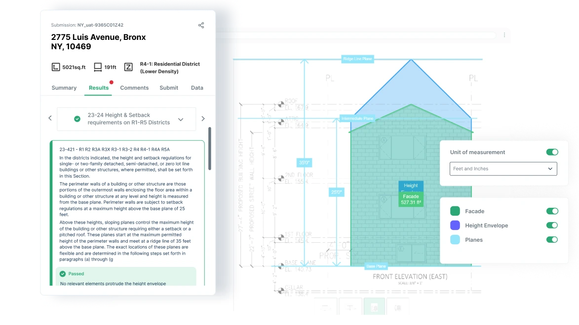
Task: Expand the 23-24 Height & Setback requirements selector
Action: click(126, 119)
